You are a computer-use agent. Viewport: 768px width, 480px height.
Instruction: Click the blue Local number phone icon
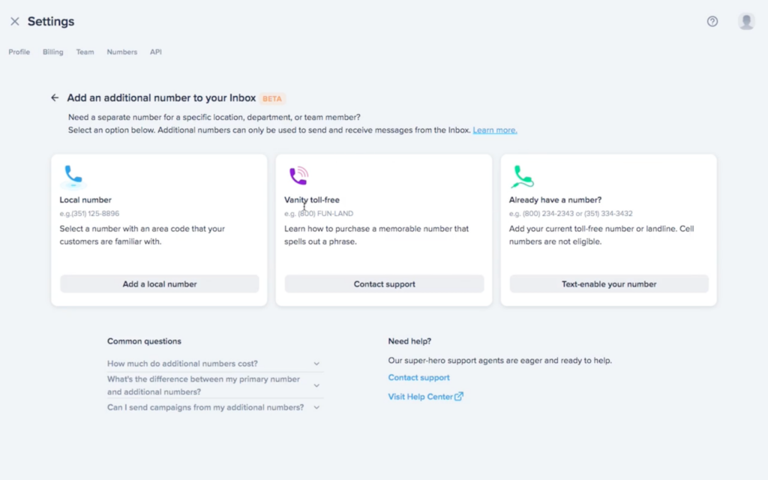pyautogui.click(x=73, y=175)
